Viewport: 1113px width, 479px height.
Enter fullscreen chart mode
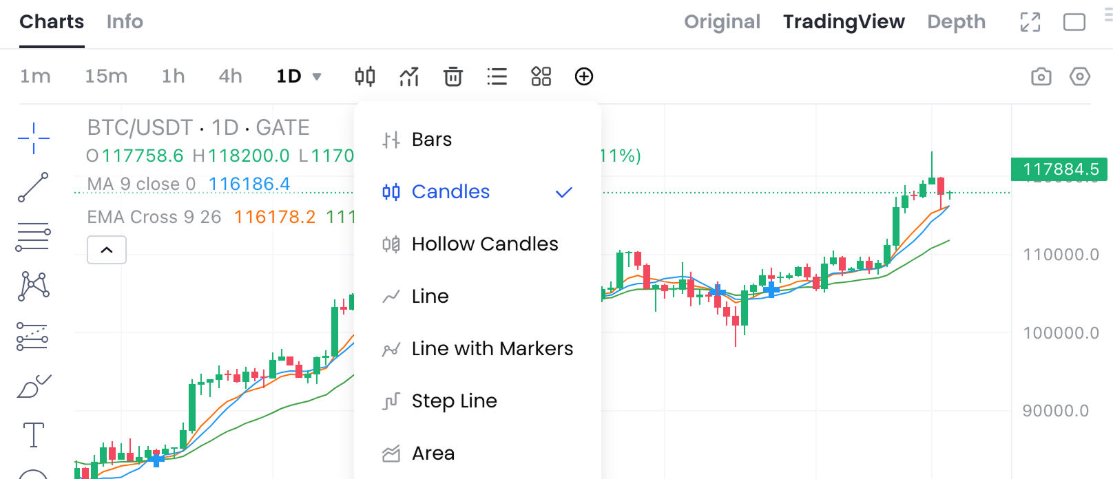tap(1030, 22)
